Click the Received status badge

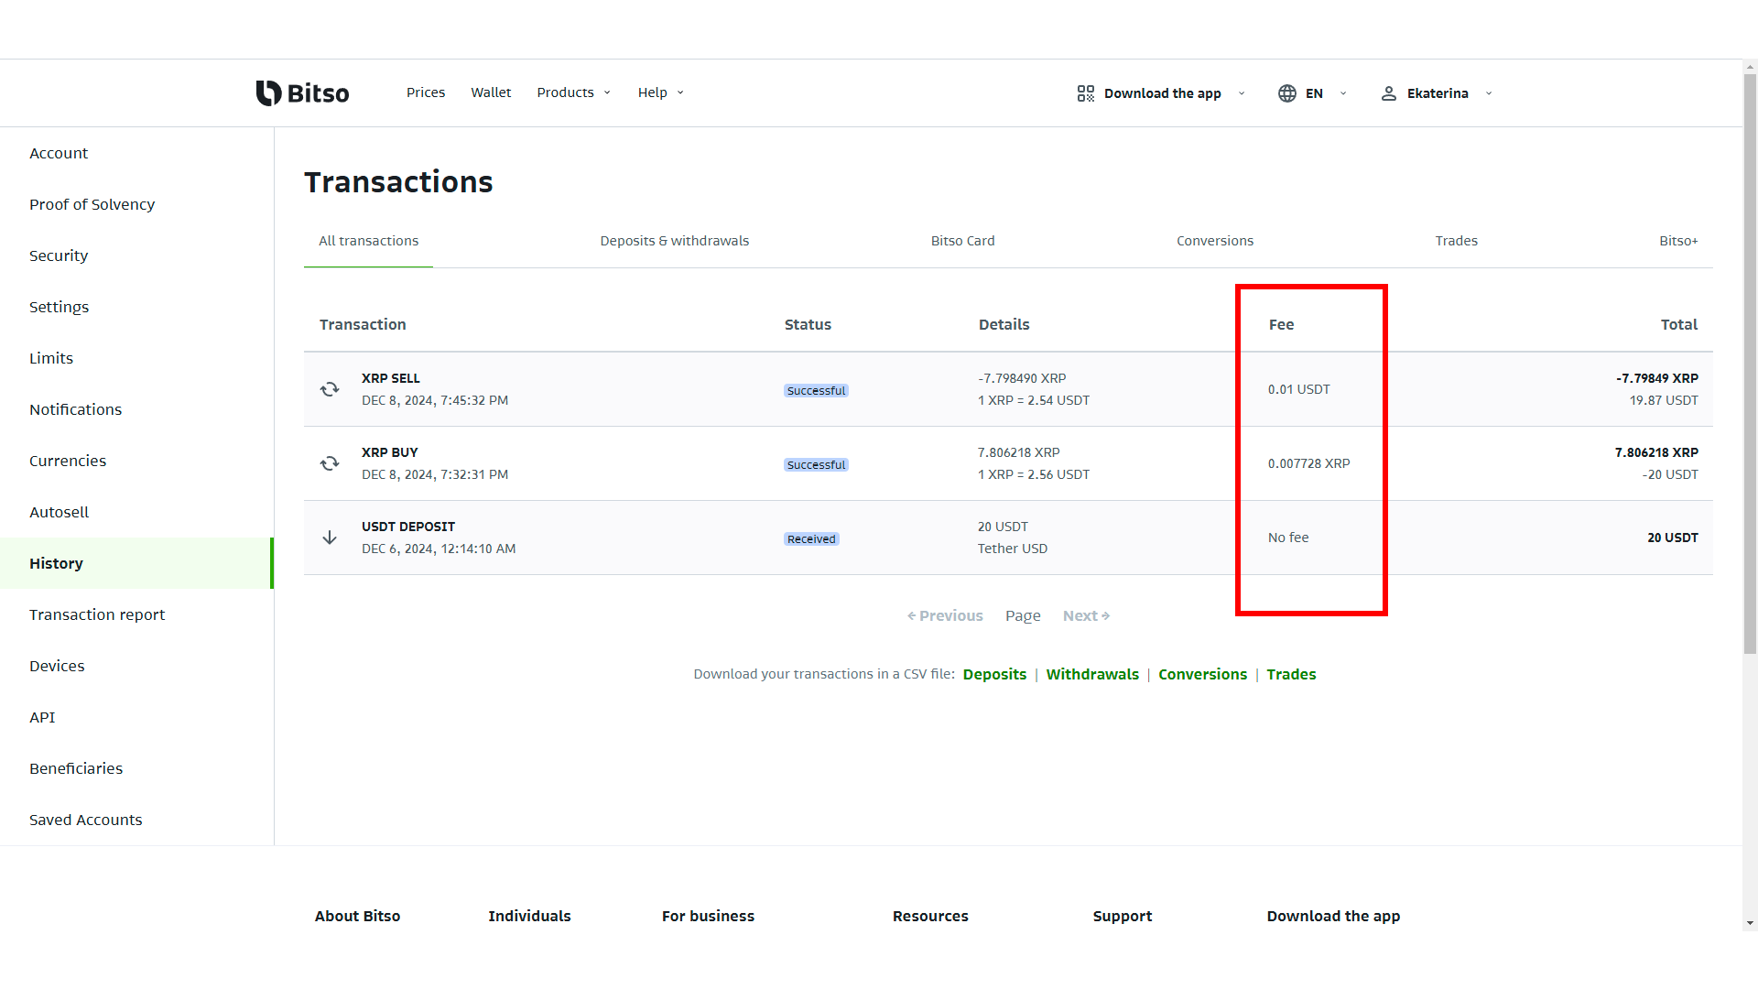(811, 538)
